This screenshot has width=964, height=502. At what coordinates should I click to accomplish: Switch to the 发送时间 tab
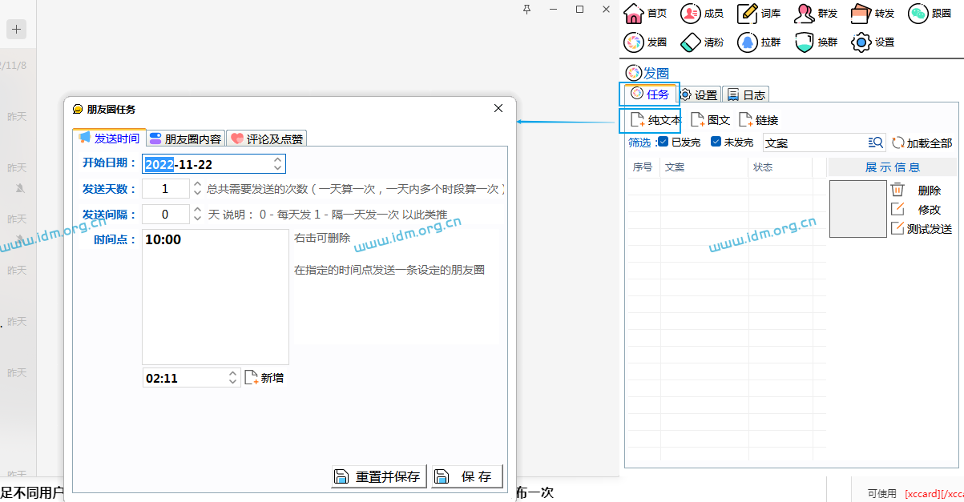(x=109, y=138)
